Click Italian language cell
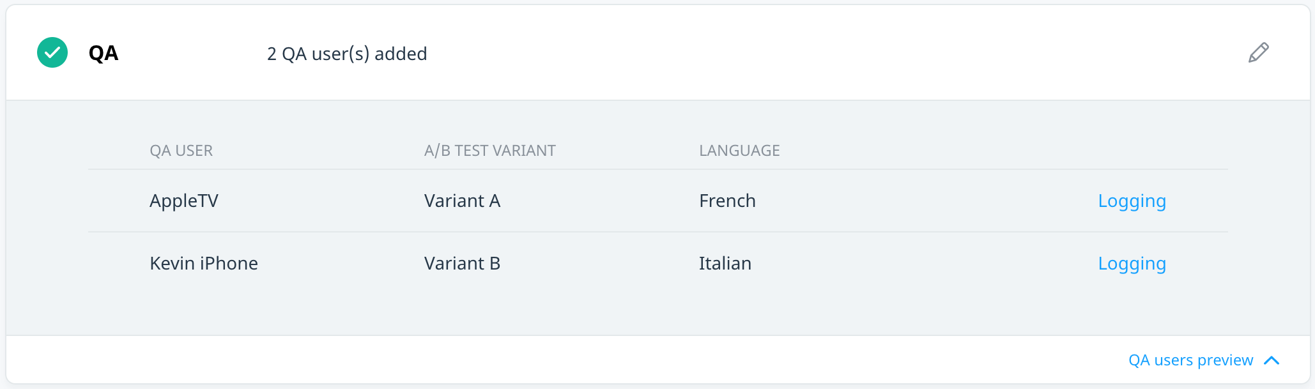Image resolution: width=1315 pixels, height=389 pixels. [x=725, y=263]
